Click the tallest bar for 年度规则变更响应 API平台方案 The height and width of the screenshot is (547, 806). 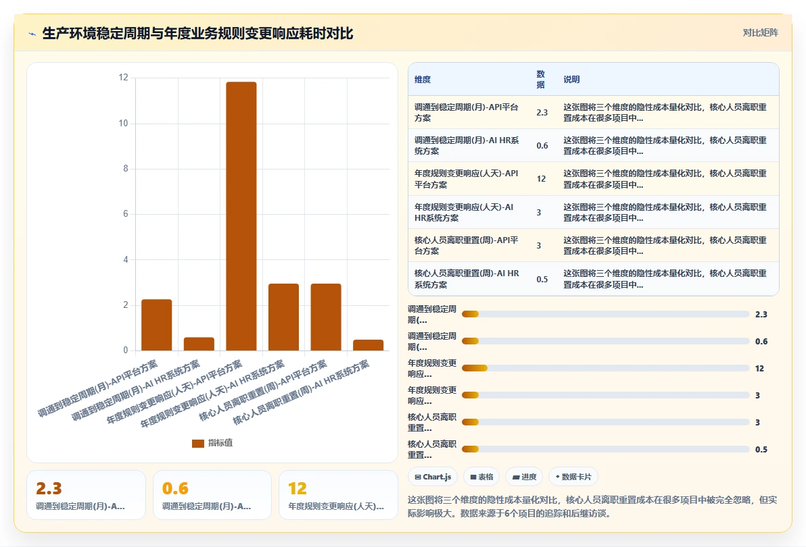(241, 216)
